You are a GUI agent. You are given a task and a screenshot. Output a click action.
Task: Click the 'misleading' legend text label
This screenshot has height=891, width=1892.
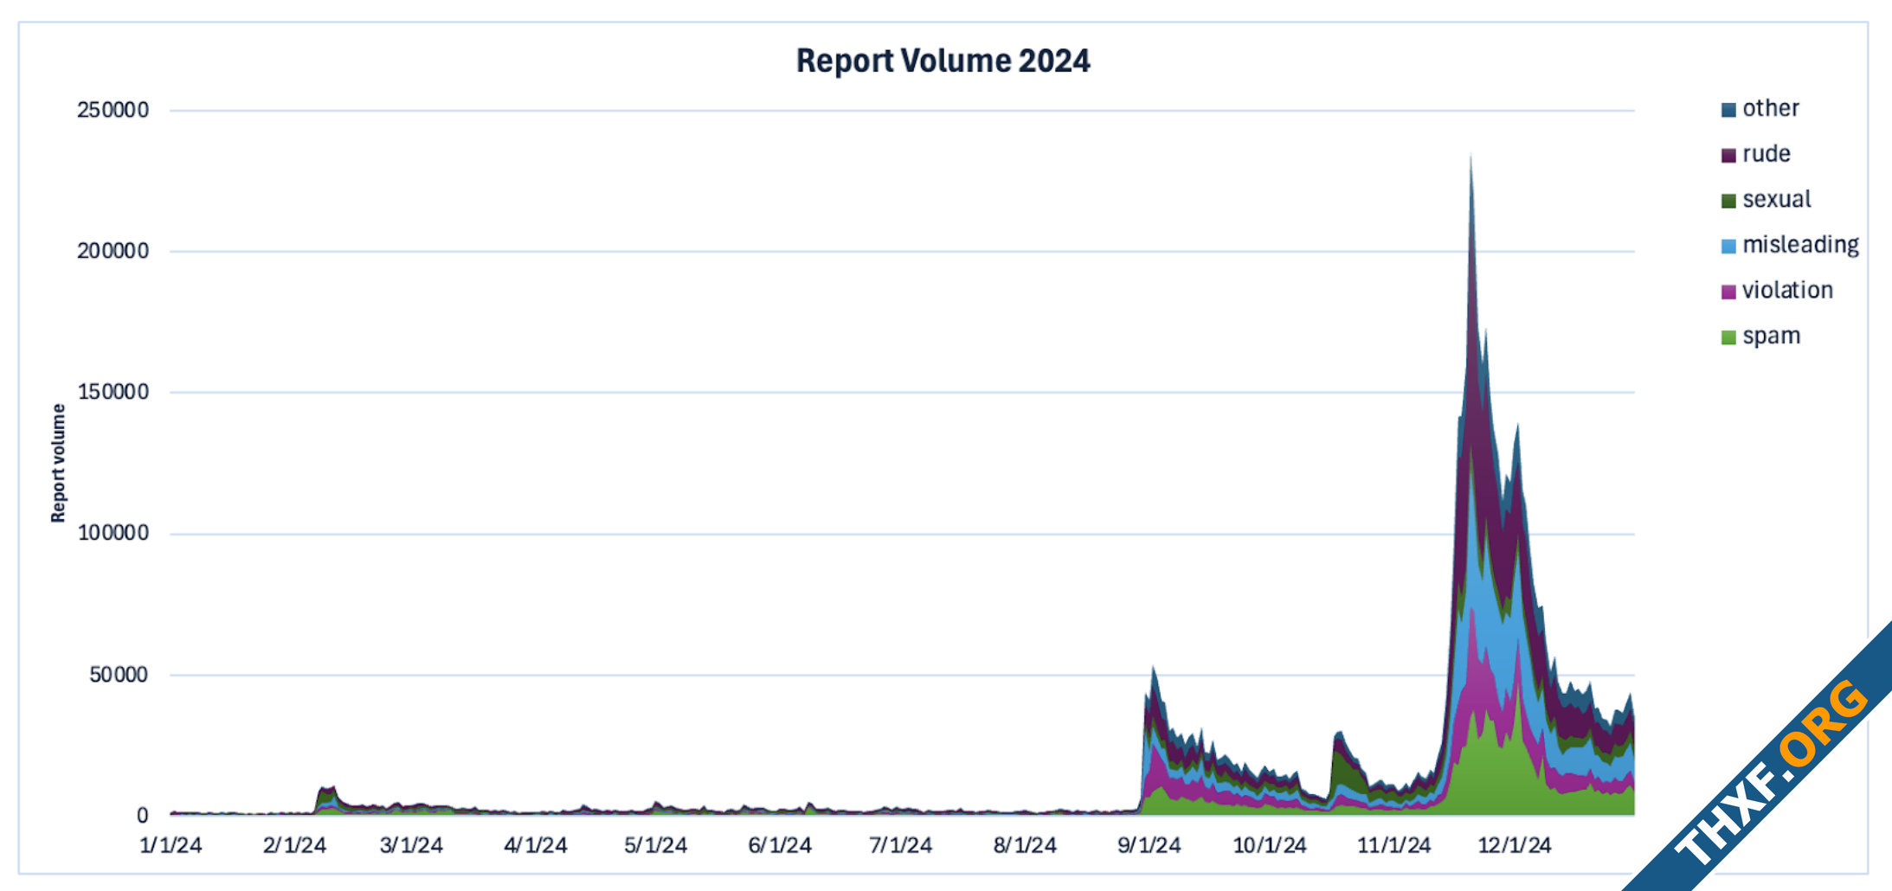click(x=1800, y=245)
